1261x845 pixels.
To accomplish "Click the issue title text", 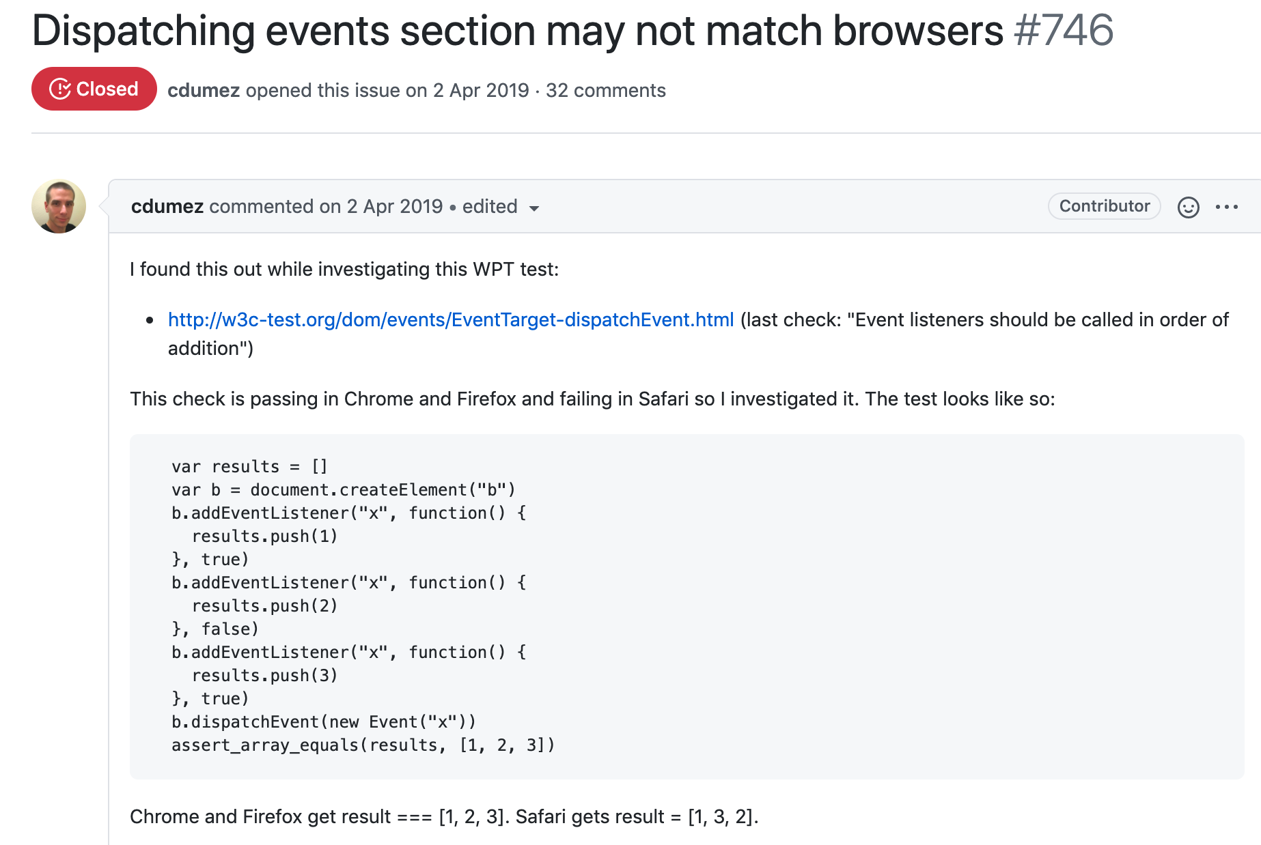I will (x=518, y=31).
